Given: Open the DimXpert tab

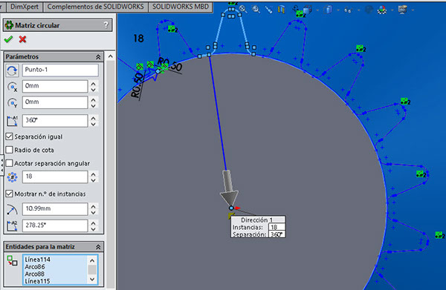Looking at the screenshot, I should [x=25, y=7].
